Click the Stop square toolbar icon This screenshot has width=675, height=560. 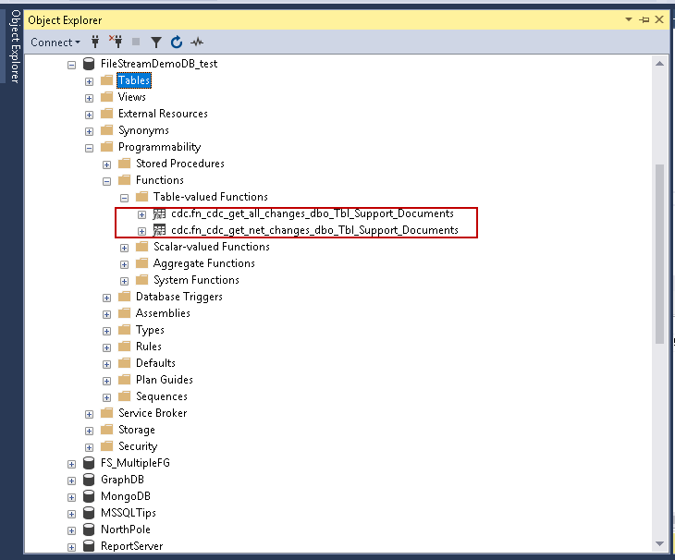coord(136,42)
